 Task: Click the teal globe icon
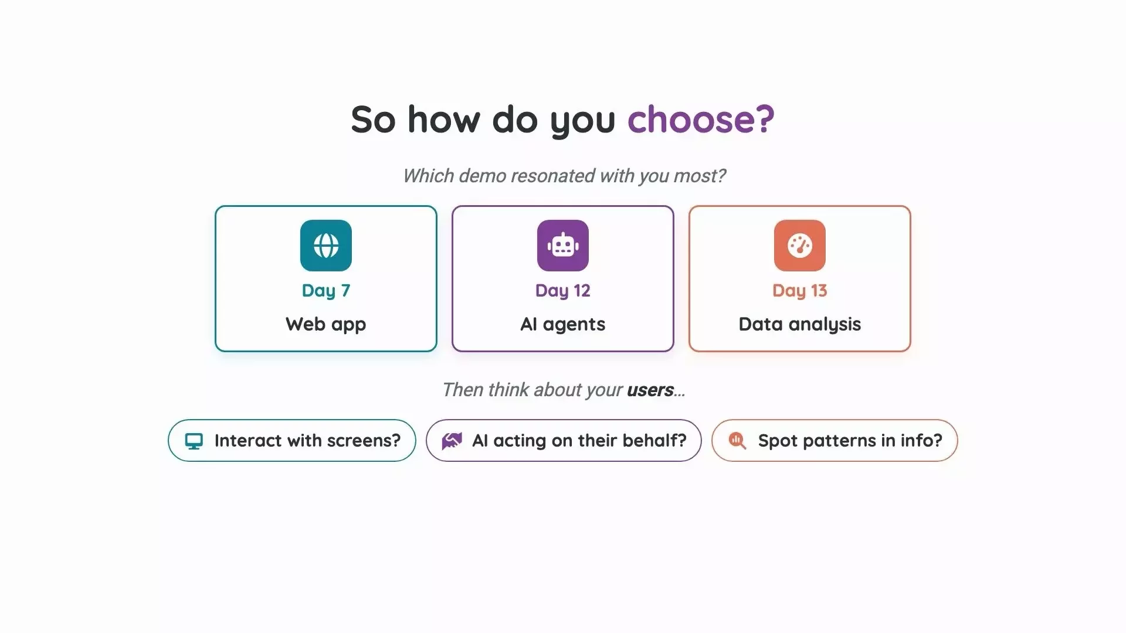tap(326, 246)
